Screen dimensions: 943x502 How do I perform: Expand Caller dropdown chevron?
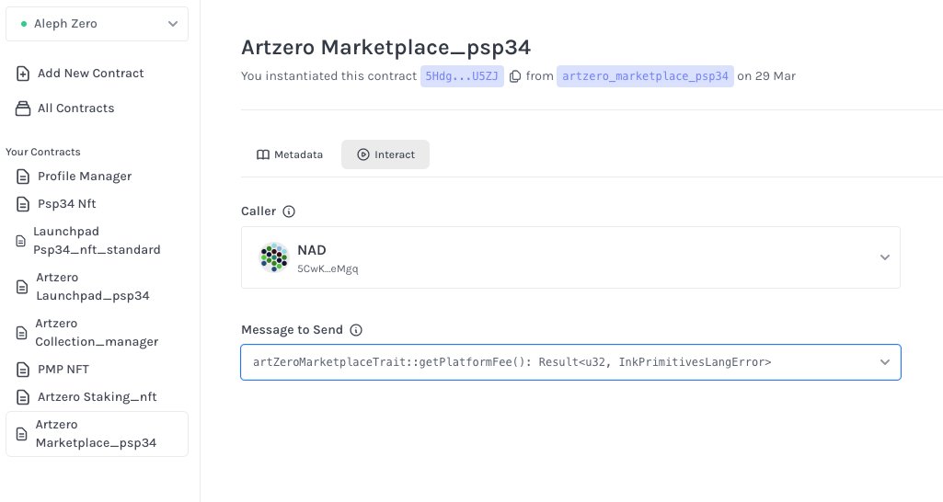click(x=885, y=257)
